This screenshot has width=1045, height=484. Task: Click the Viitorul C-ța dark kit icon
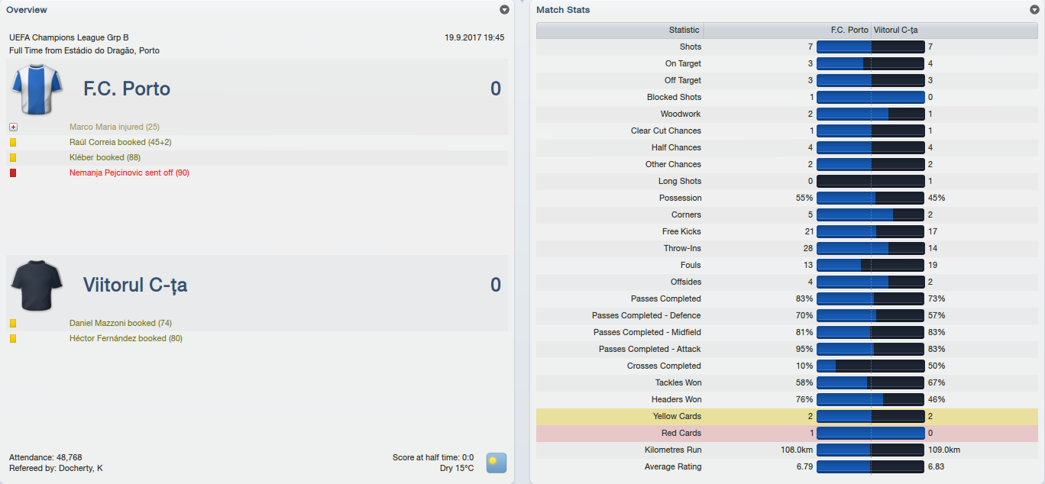click(37, 285)
